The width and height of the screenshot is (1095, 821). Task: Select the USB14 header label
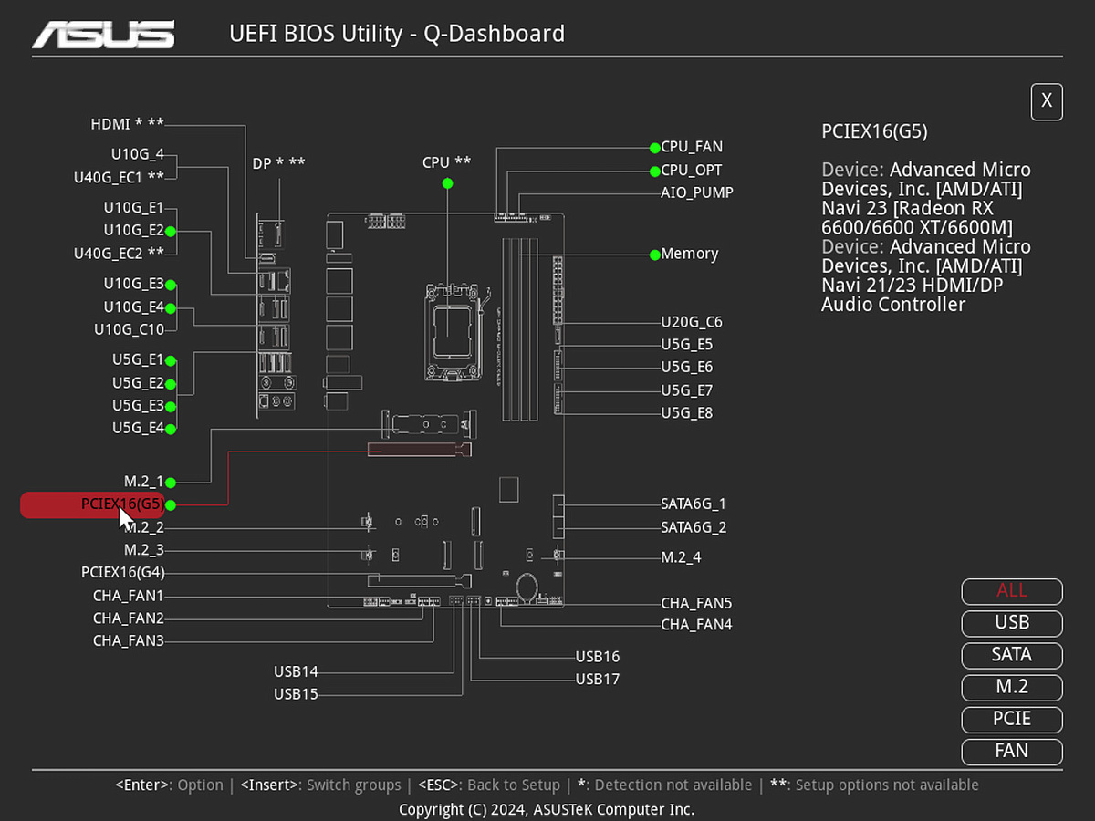click(x=296, y=672)
